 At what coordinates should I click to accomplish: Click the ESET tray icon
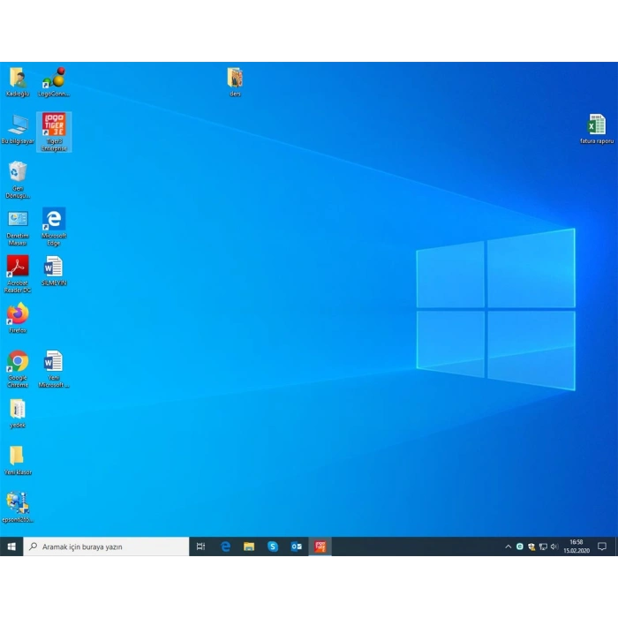[520, 546]
